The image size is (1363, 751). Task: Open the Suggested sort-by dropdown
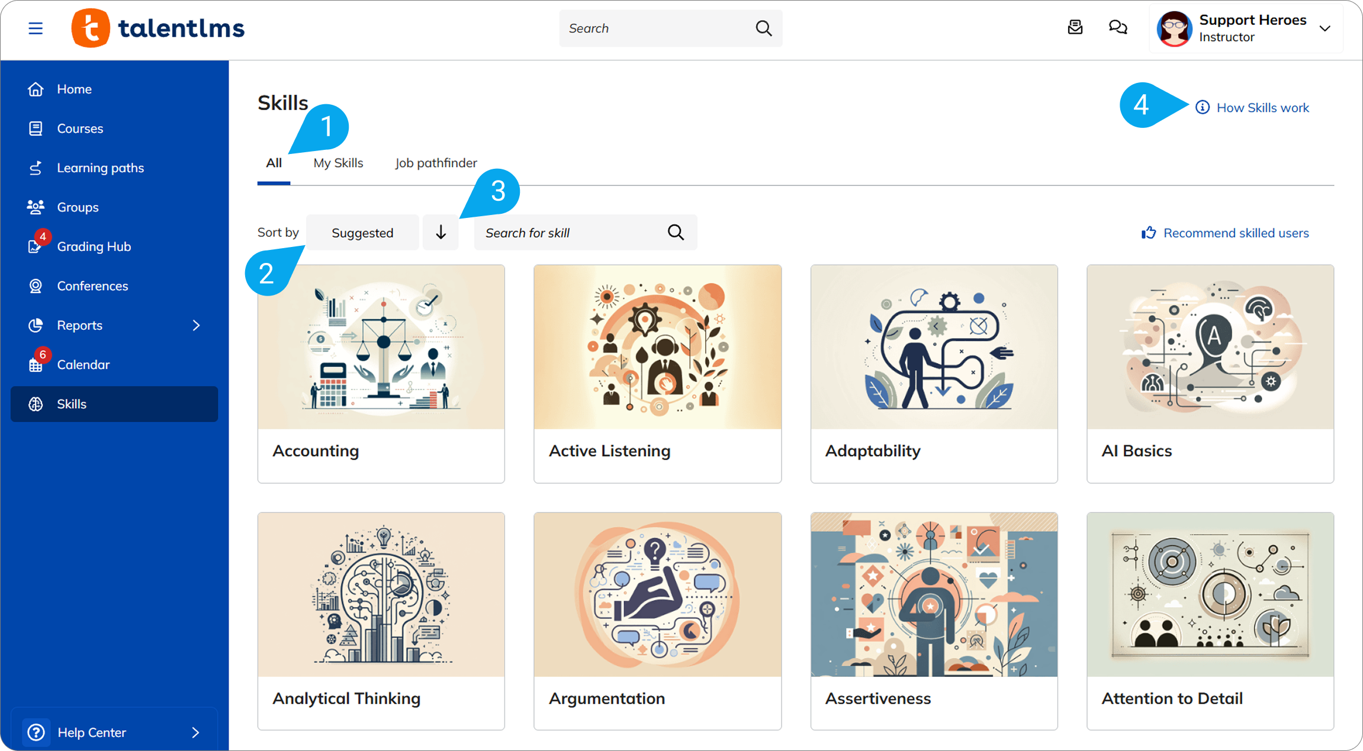362,233
